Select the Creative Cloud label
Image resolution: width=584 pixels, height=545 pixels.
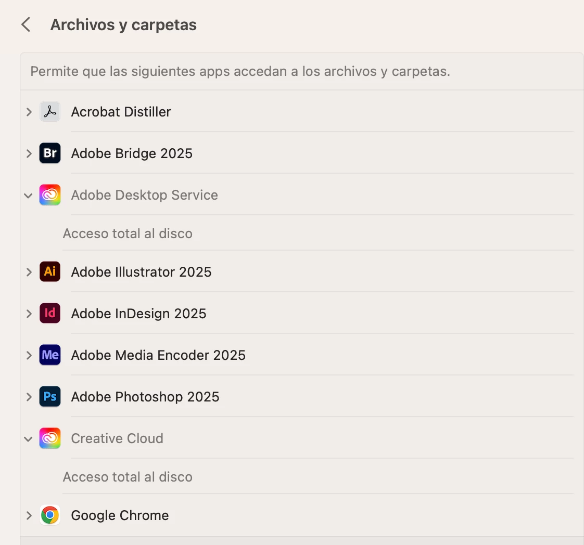coord(117,438)
